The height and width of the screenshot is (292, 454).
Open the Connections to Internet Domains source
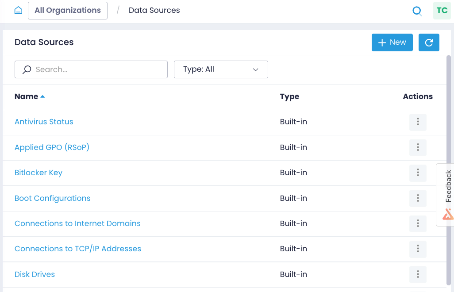[x=77, y=223]
